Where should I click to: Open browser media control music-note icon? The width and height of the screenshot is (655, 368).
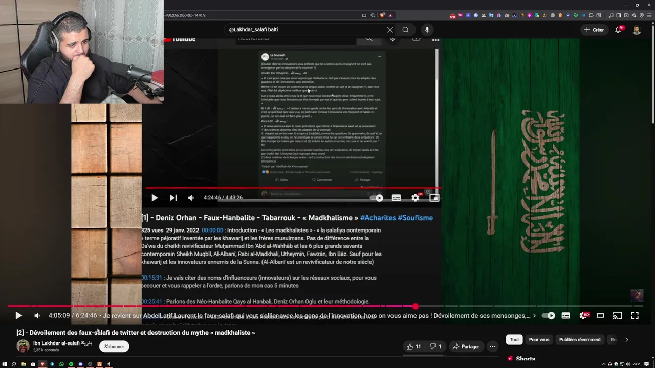[x=610, y=15]
